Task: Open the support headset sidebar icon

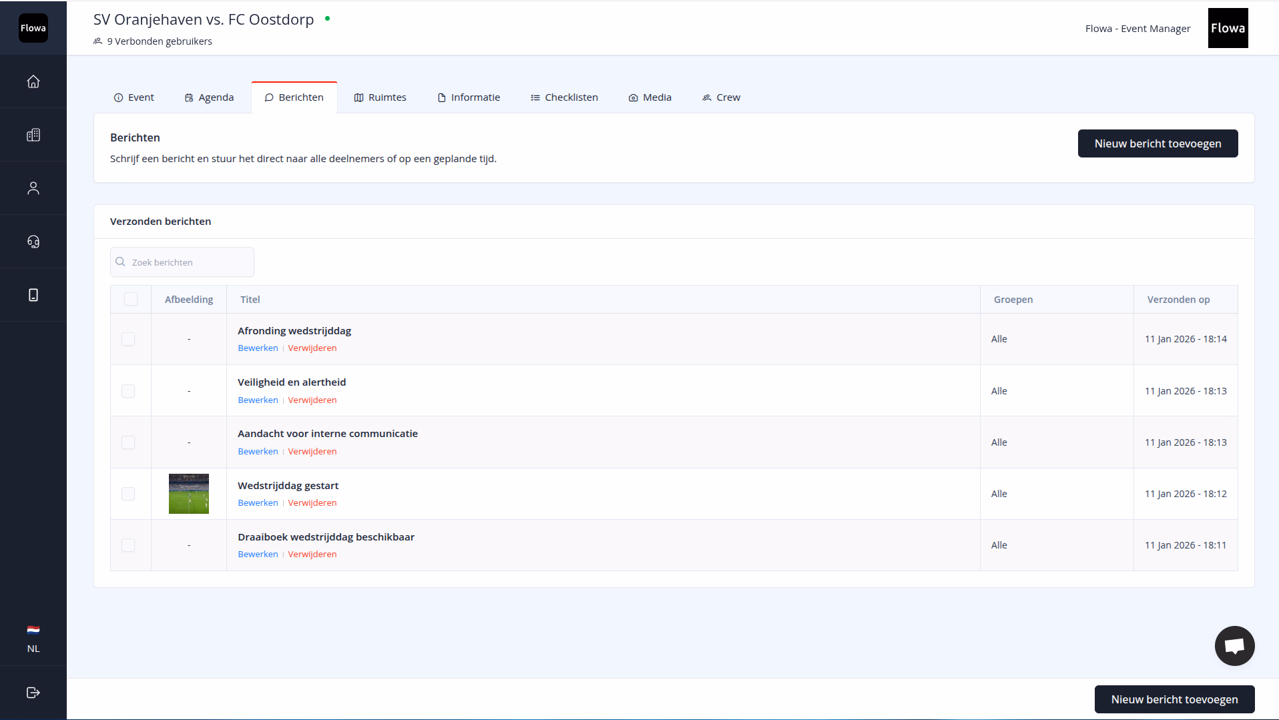Action: (x=33, y=242)
